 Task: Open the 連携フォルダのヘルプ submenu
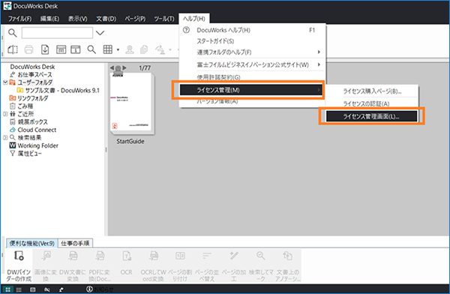[253, 52]
